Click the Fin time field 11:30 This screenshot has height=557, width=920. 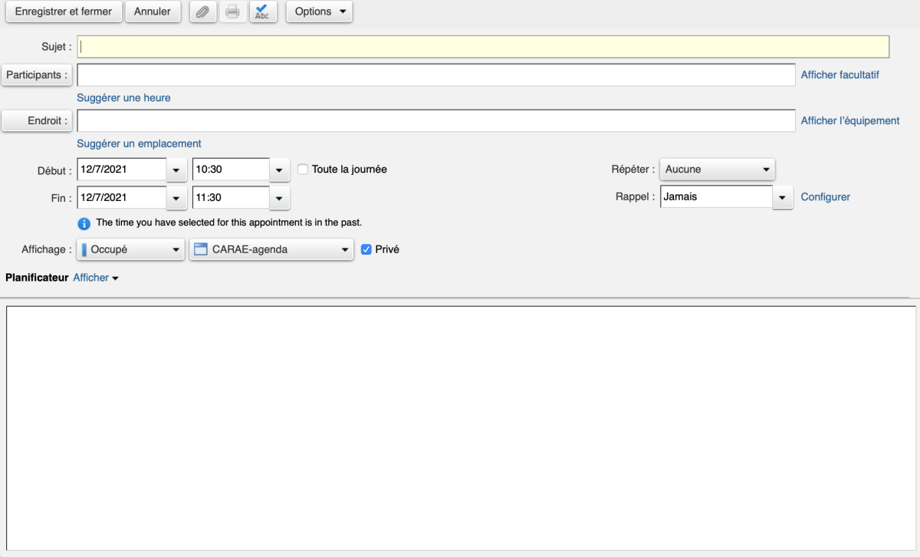coord(231,197)
